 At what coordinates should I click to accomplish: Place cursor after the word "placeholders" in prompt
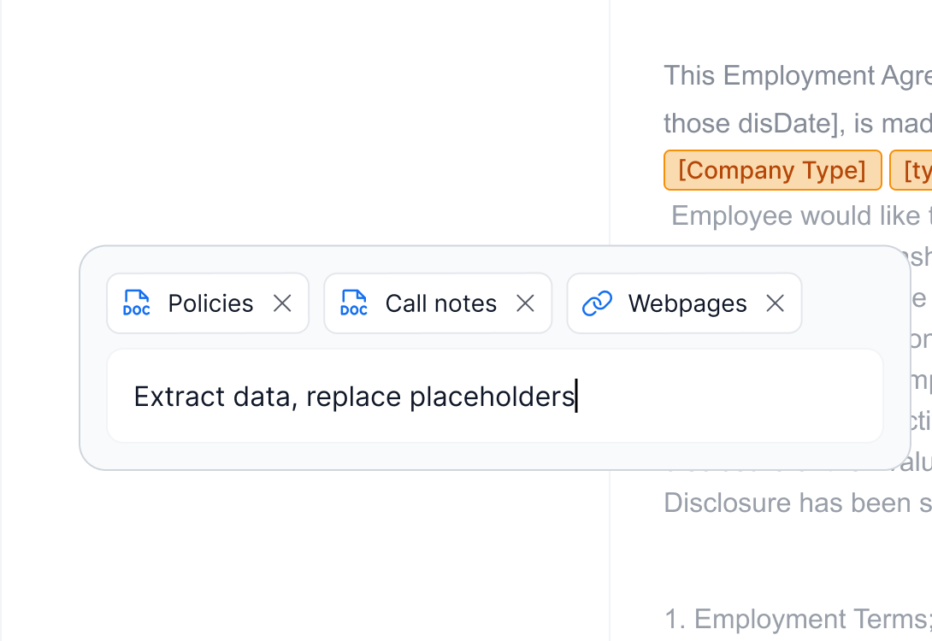575,397
